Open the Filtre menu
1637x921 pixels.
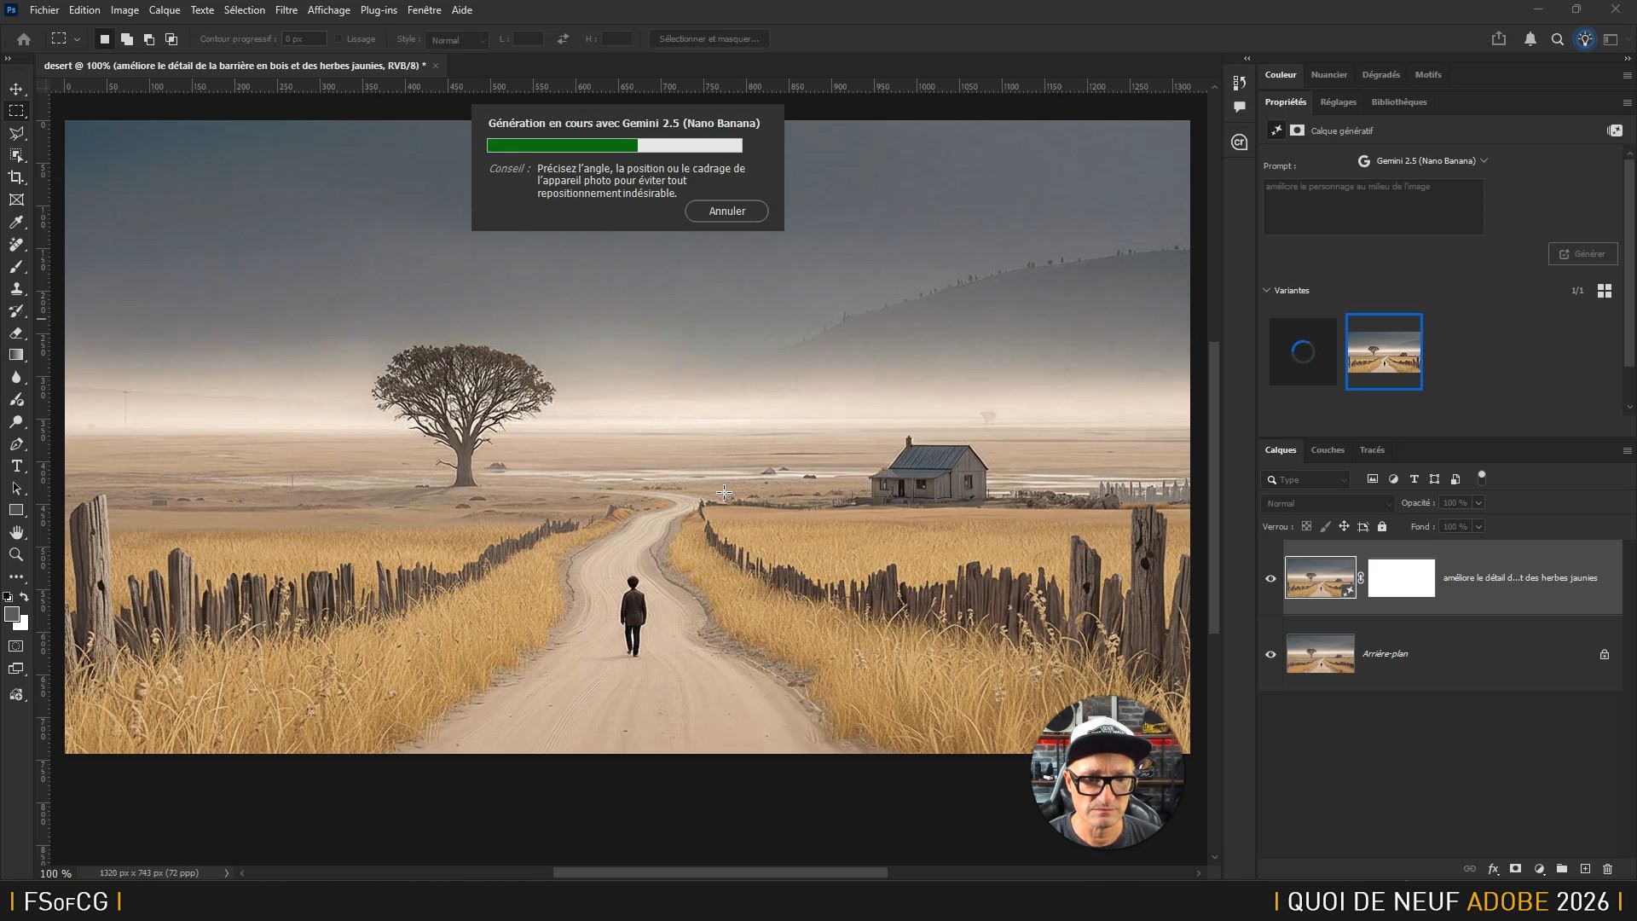[x=286, y=10]
